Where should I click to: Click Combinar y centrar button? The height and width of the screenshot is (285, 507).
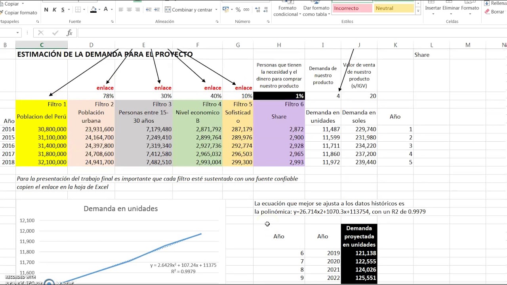(188, 9)
